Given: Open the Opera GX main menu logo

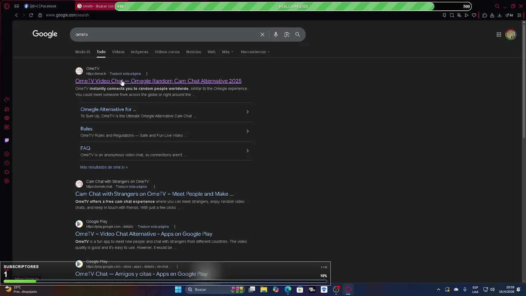Looking at the screenshot, I should [x=7, y=6].
